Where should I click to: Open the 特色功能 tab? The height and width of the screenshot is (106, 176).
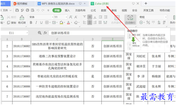pyautogui.click(x=165, y=10)
